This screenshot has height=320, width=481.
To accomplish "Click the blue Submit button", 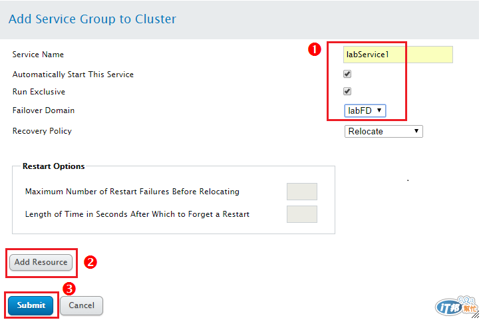I will (31, 305).
